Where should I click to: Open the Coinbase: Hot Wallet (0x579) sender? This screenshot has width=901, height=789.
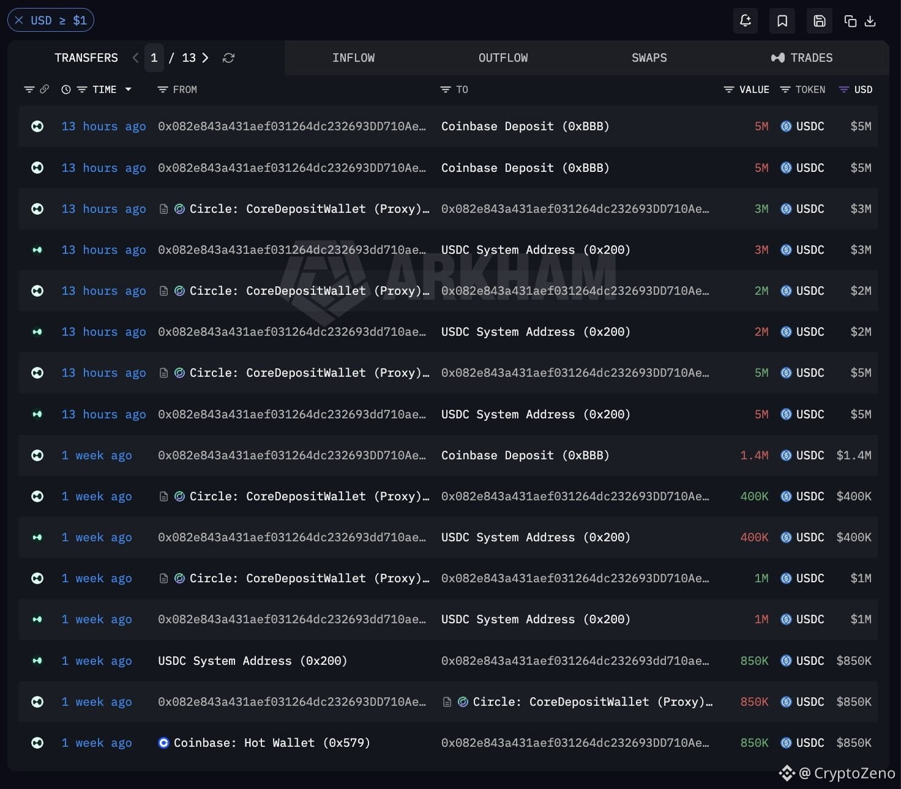click(x=272, y=743)
